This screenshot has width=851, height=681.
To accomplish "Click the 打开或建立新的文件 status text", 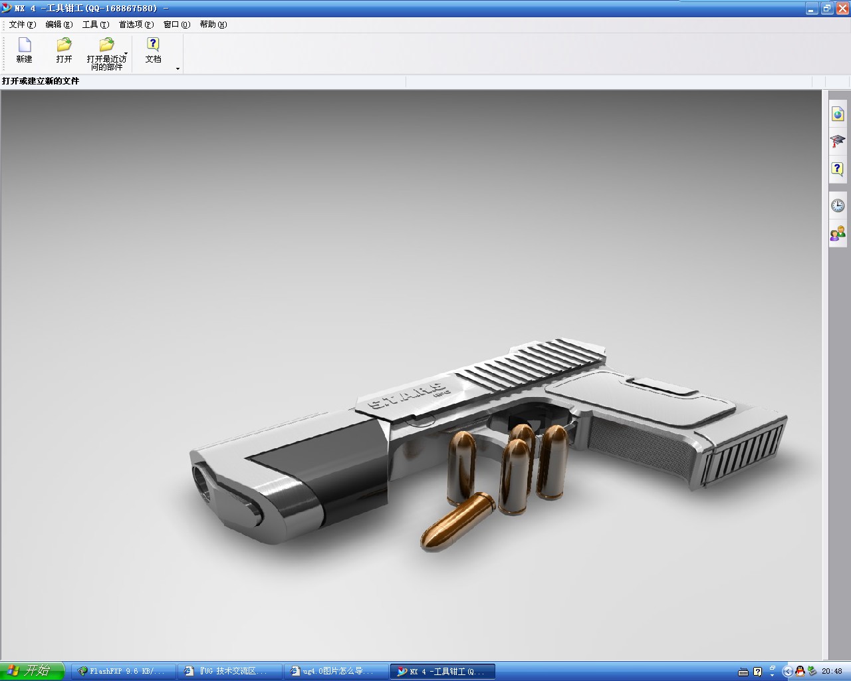I will coord(41,81).
